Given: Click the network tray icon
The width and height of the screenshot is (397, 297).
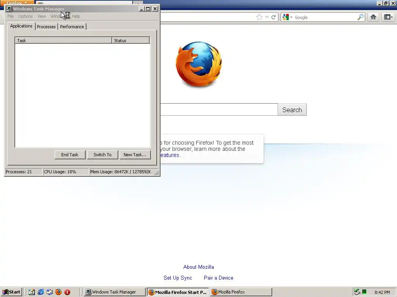Looking at the screenshot, I should [x=357, y=292].
